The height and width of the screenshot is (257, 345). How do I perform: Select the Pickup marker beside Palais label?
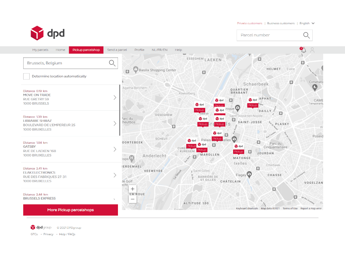pos(217,136)
